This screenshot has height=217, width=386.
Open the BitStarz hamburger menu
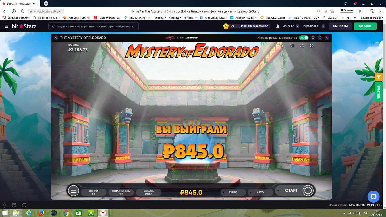(x=6, y=26)
